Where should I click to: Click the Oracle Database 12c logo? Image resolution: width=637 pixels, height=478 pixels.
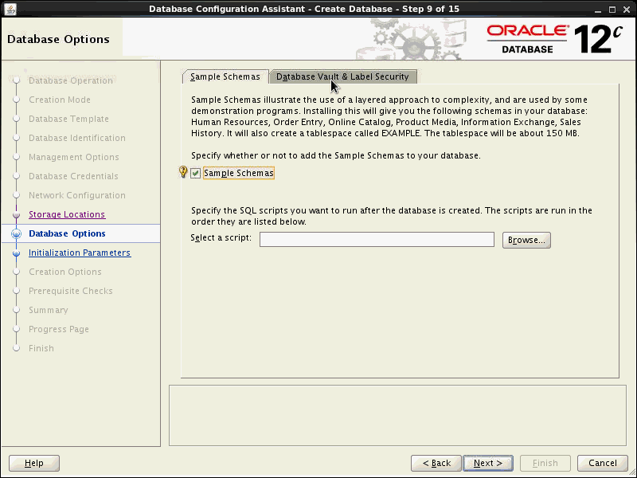point(554,39)
